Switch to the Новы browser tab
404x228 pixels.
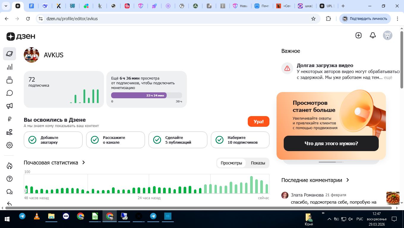240,6
